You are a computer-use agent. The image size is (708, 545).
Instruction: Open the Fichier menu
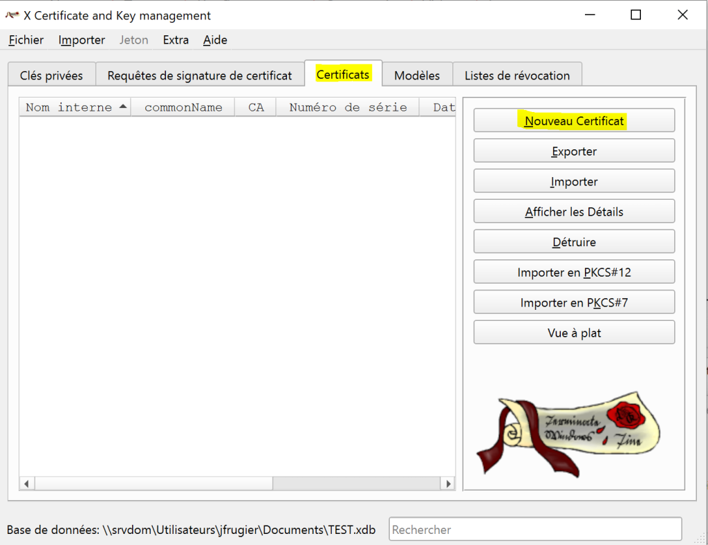tap(26, 40)
